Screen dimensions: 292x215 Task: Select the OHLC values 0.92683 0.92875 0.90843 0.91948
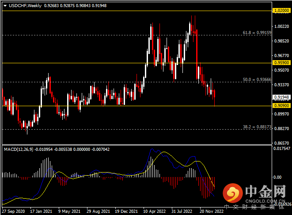[x=75, y=6]
